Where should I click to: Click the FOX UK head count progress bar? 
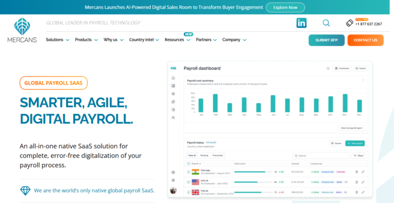[253, 192]
